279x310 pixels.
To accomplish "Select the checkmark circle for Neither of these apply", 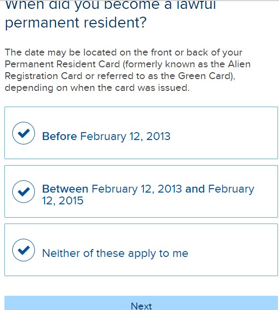I will pyautogui.click(x=24, y=250).
